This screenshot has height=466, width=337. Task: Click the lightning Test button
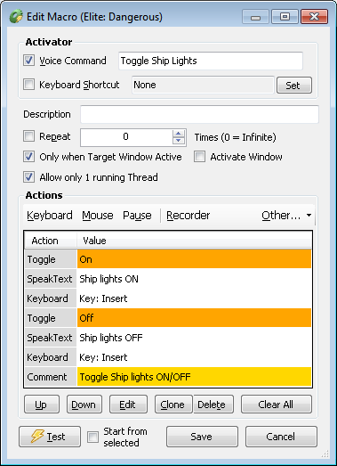(50, 437)
